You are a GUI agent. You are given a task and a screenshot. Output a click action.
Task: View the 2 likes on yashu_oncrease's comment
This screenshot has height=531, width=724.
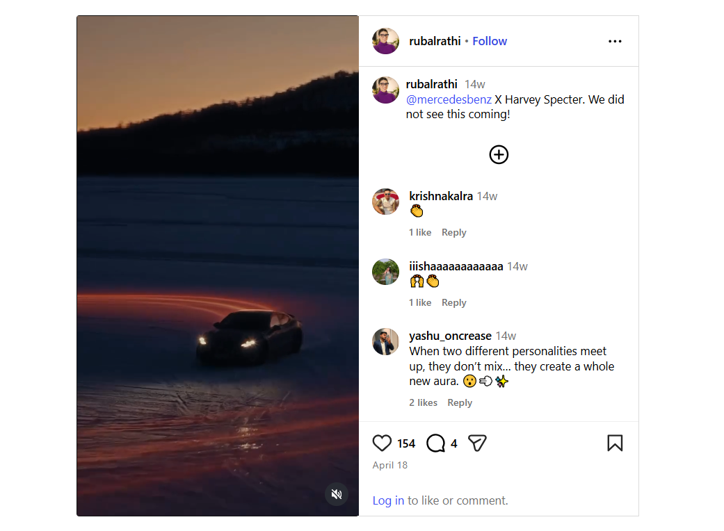click(423, 402)
